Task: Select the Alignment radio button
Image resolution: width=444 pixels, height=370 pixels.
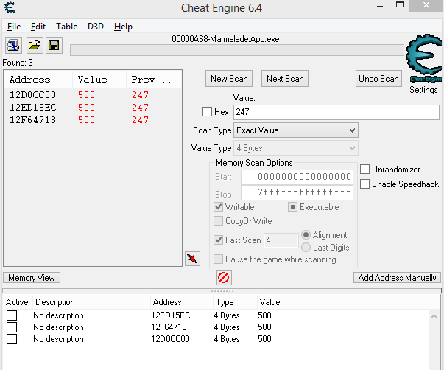Action: [x=306, y=235]
